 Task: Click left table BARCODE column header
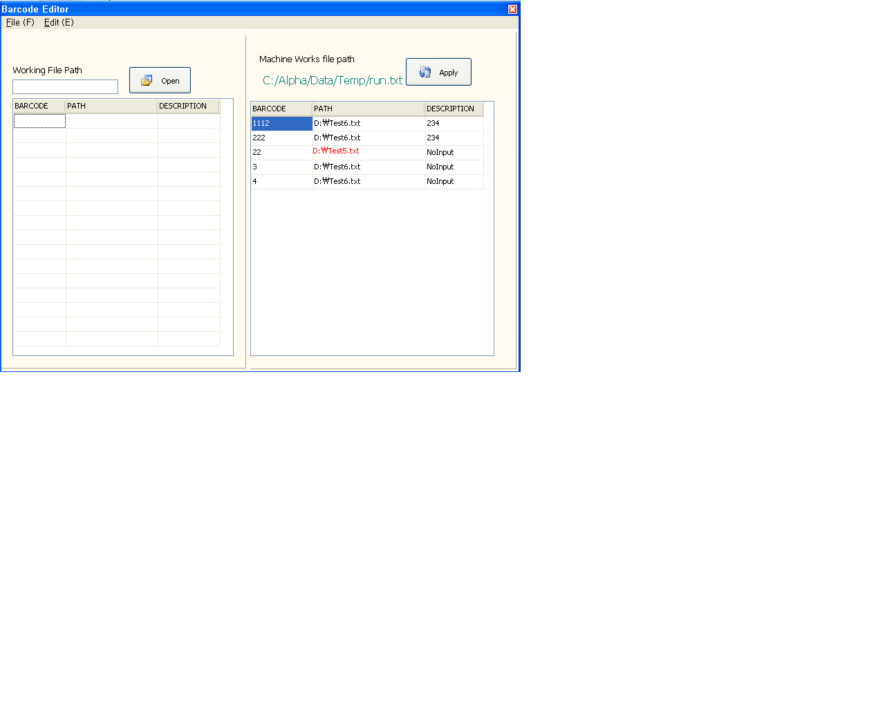coord(39,106)
